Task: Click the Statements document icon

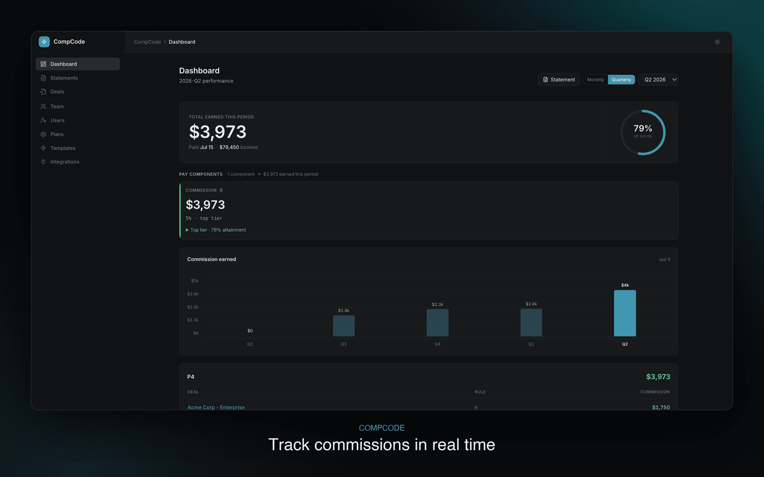Action: click(x=43, y=78)
